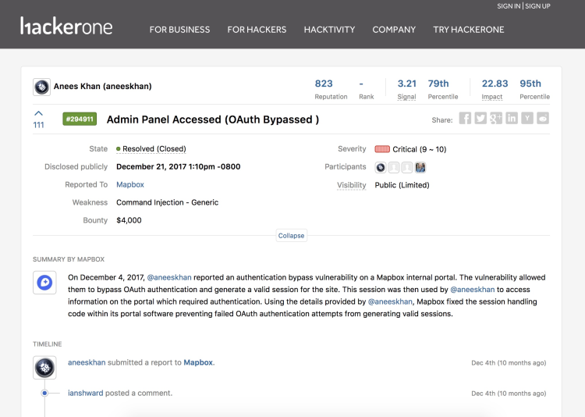Open the Mapbox Reported To link

pos(130,185)
